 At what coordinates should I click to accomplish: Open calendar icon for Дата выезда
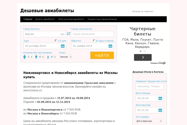point(160,110)
